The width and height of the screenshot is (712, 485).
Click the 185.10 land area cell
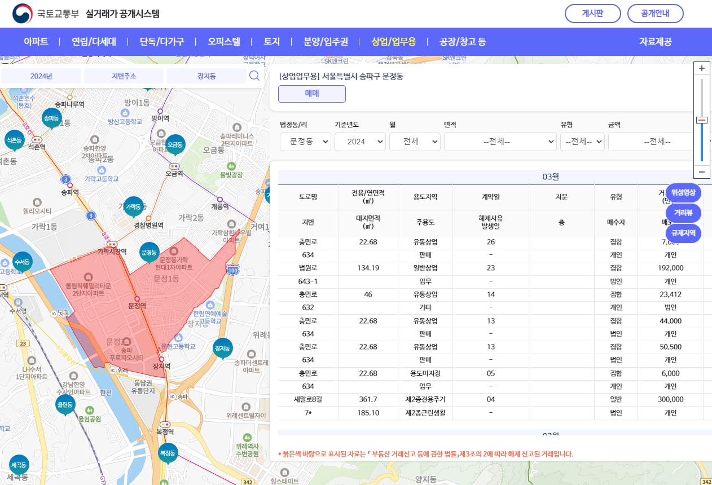coord(368,413)
